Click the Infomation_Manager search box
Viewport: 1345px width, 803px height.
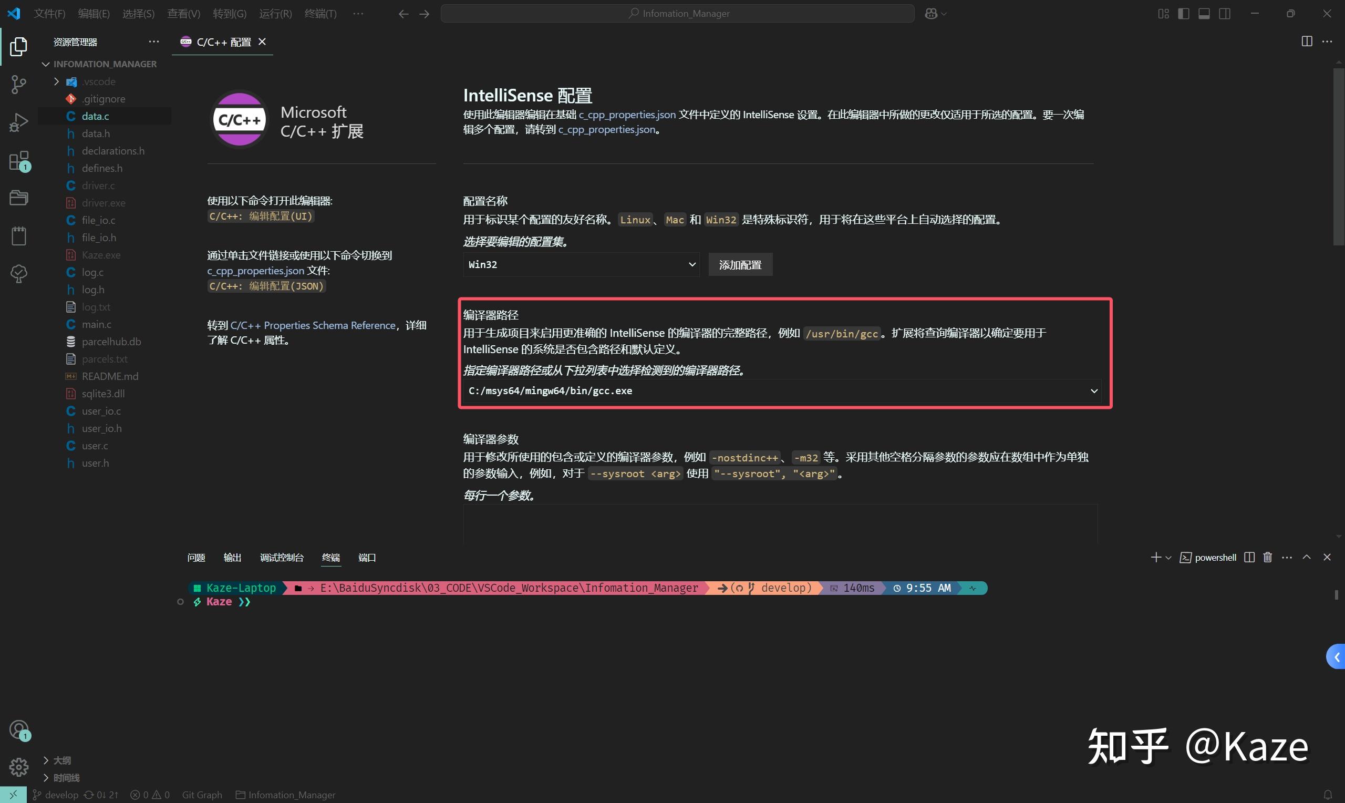pos(678,14)
